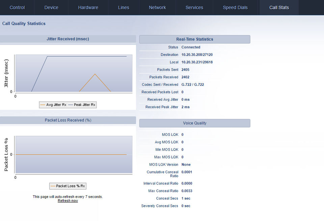Switch to Speed Dials tab
The width and height of the screenshot is (324, 221).
[x=235, y=7]
